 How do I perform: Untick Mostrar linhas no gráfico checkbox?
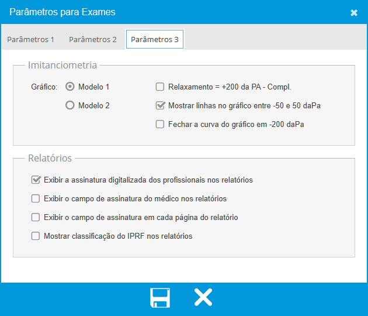[160, 105]
